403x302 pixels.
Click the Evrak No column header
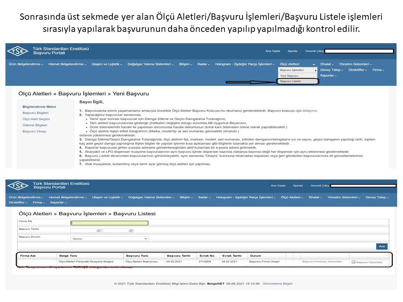click(207, 255)
